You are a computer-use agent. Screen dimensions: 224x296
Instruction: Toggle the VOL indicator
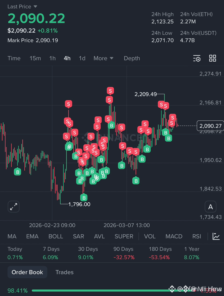pyautogui.click(x=150, y=236)
